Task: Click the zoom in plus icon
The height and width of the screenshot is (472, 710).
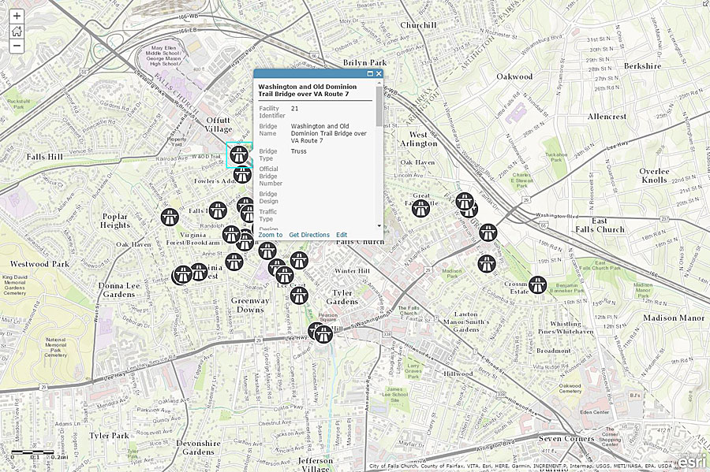Action: click(16, 14)
